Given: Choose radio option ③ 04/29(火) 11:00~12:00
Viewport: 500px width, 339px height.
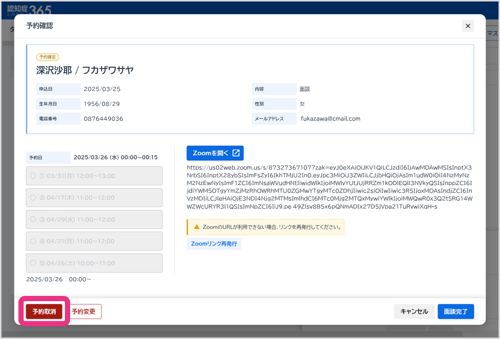Looking at the screenshot, I should (33, 220).
